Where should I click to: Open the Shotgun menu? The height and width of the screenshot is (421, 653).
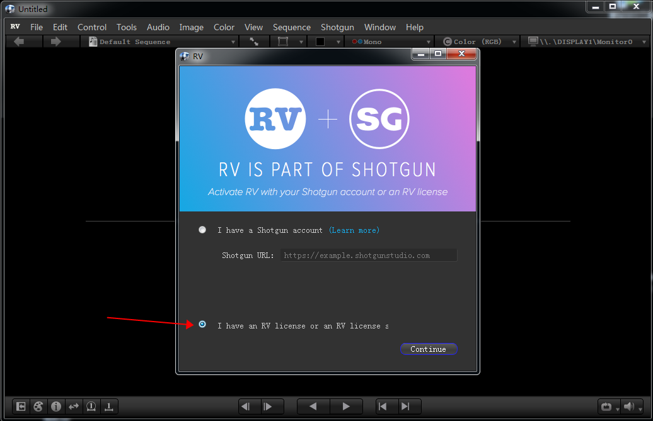(337, 27)
